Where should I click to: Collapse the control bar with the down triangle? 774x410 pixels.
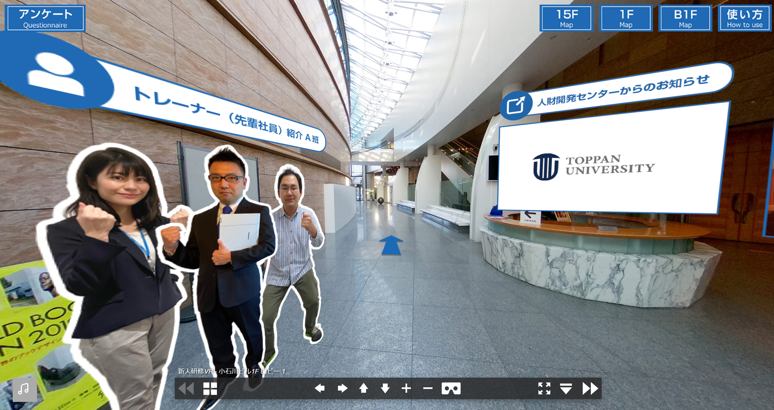click(x=566, y=388)
